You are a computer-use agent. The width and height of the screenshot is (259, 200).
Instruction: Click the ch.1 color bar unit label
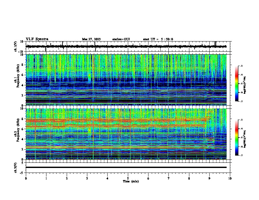245,85
